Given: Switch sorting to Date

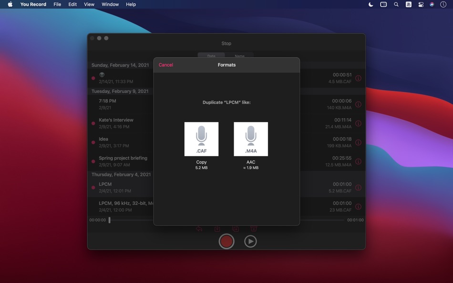Looking at the screenshot, I should tap(211, 56).
